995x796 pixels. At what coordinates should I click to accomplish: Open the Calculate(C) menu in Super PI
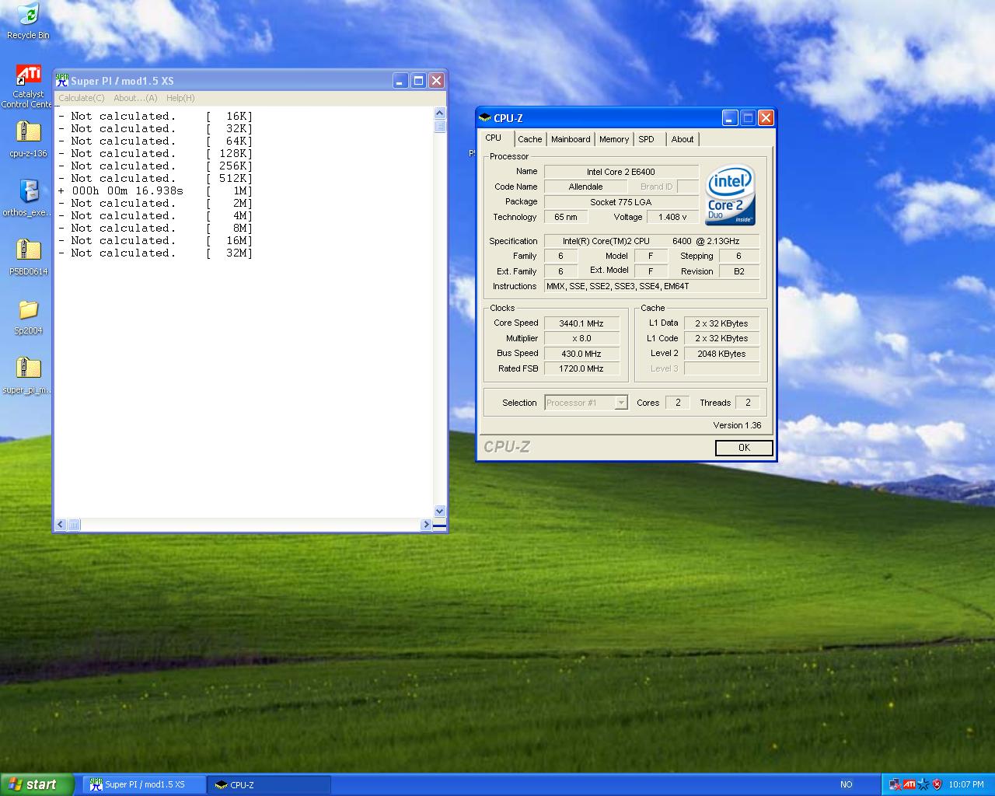coord(82,98)
